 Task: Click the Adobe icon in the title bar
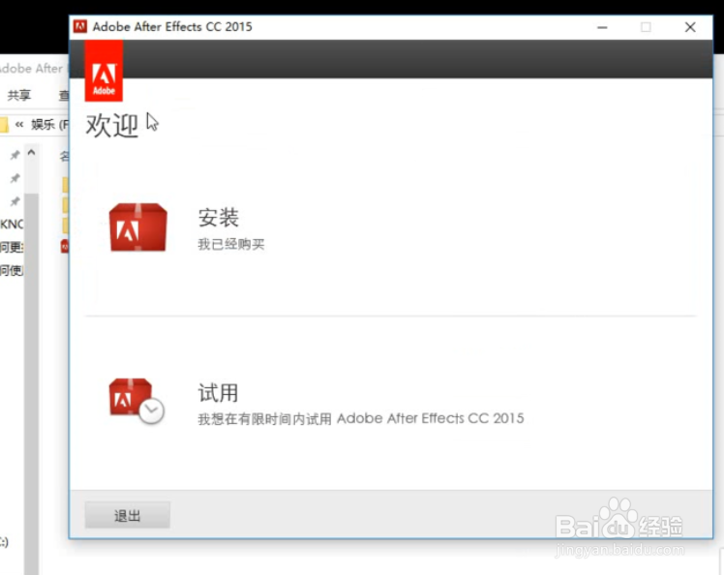click(80, 27)
